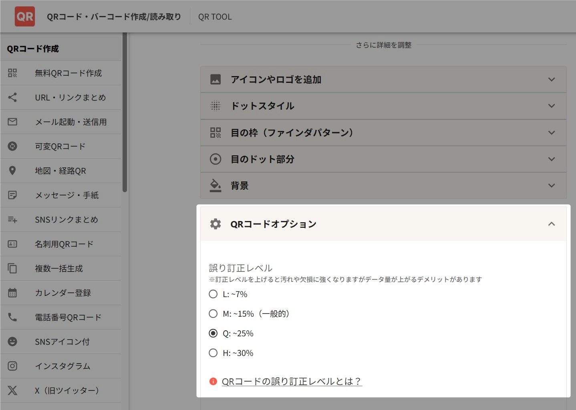This screenshot has height=410, width=576.
Task: Choose the H: ~30% error correction level
Action: [213, 353]
